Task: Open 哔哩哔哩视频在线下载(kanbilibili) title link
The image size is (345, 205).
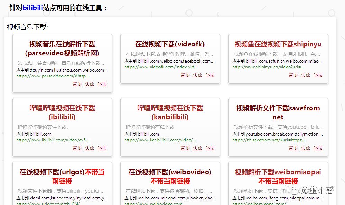Action: 170,112
